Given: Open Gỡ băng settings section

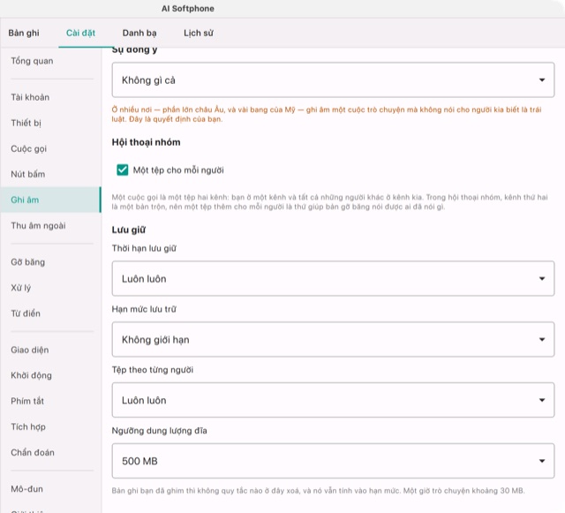Looking at the screenshot, I should [51, 262].
